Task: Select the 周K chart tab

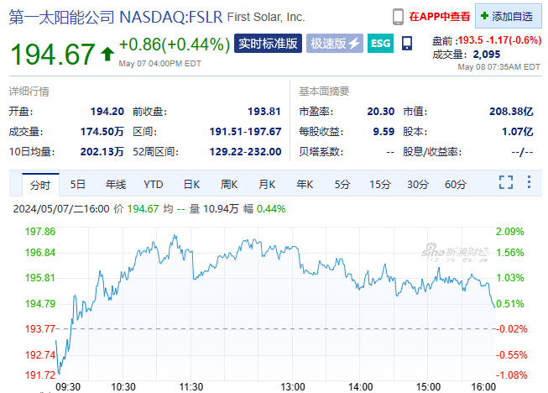Action: coord(229,184)
